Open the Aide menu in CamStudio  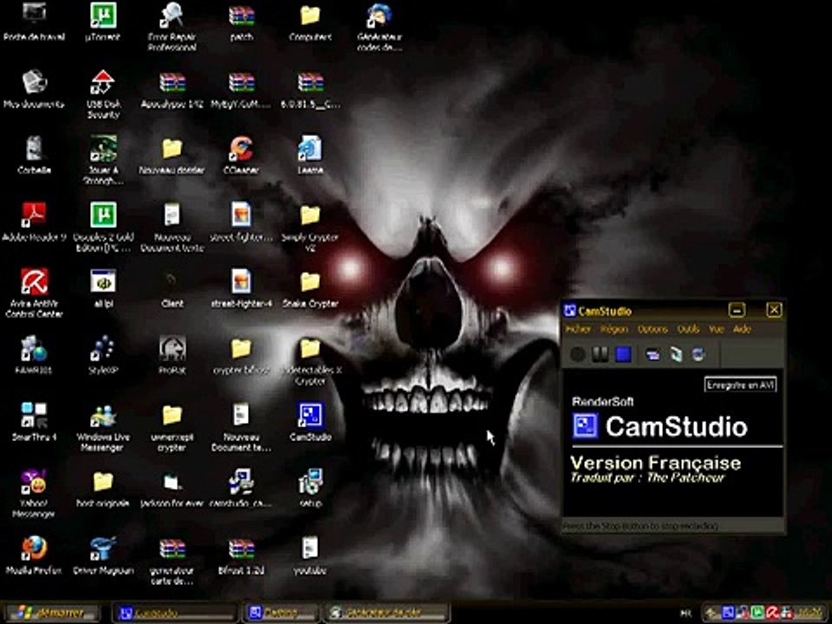[742, 329]
